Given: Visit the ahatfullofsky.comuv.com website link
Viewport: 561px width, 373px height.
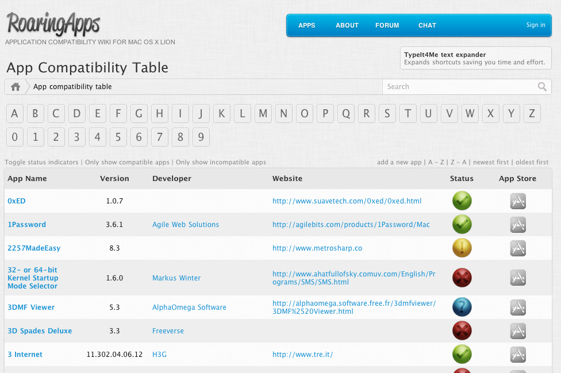Looking at the screenshot, I should click(354, 278).
